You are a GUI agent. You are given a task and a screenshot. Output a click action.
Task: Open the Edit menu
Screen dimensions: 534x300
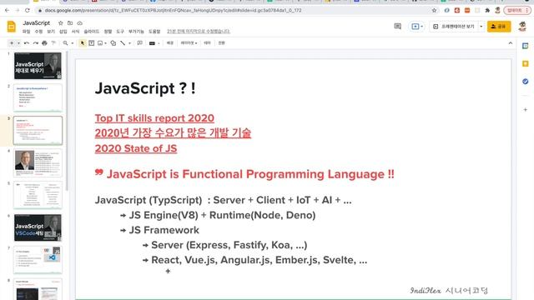(x=38, y=32)
